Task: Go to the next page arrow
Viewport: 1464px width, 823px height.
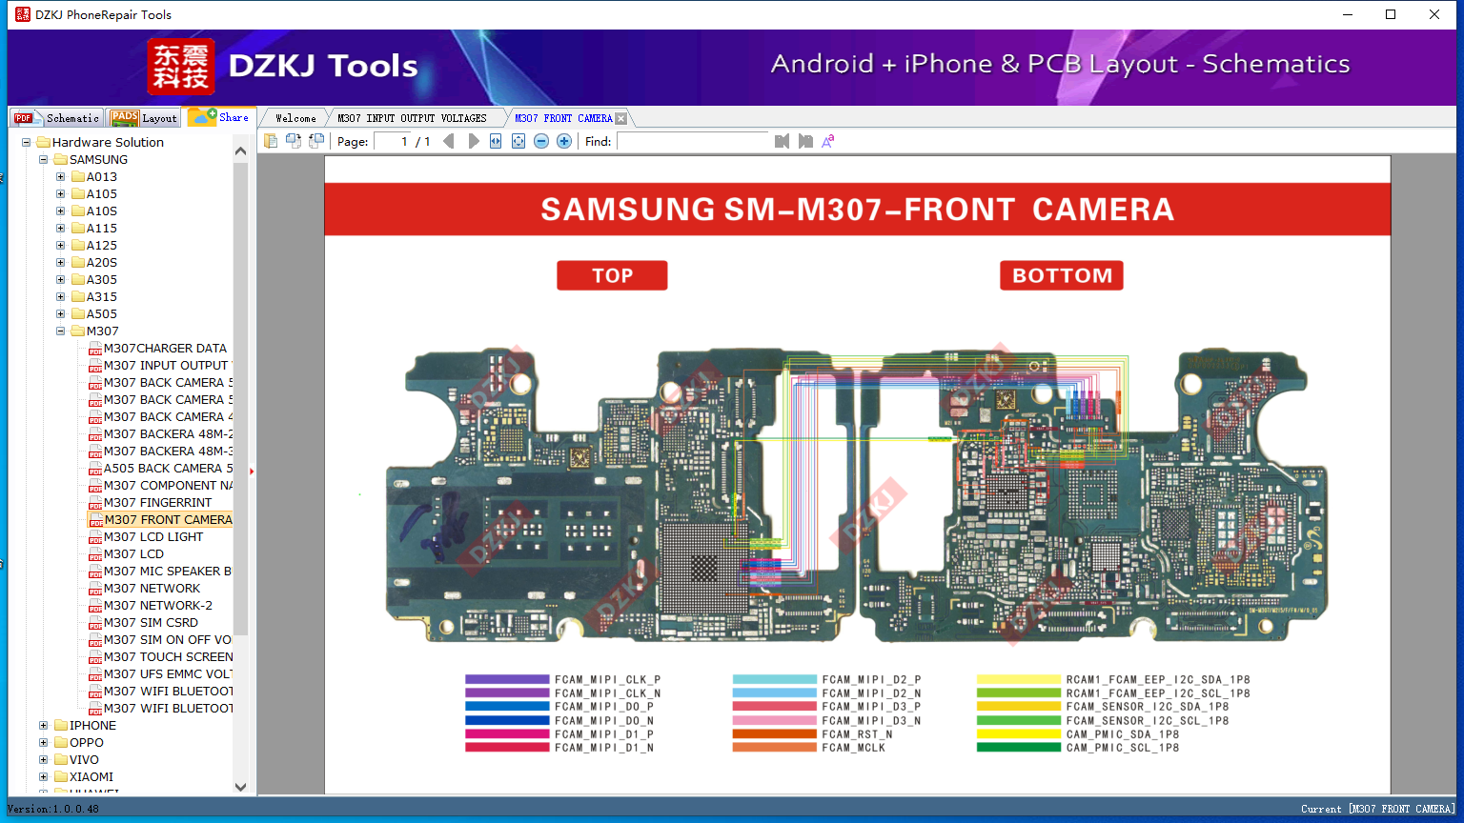Action: coord(474,141)
